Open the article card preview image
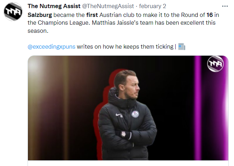Screen dimensions: 234x166 [x=128, y=108]
